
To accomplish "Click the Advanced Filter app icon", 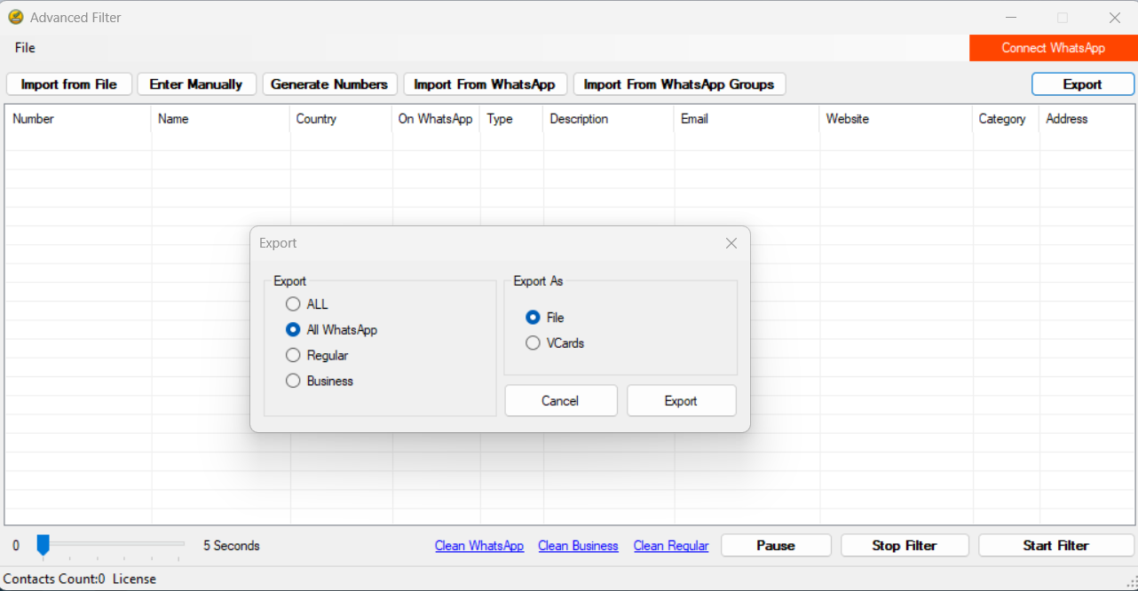I will pyautogui.click(x=15, y=17).
